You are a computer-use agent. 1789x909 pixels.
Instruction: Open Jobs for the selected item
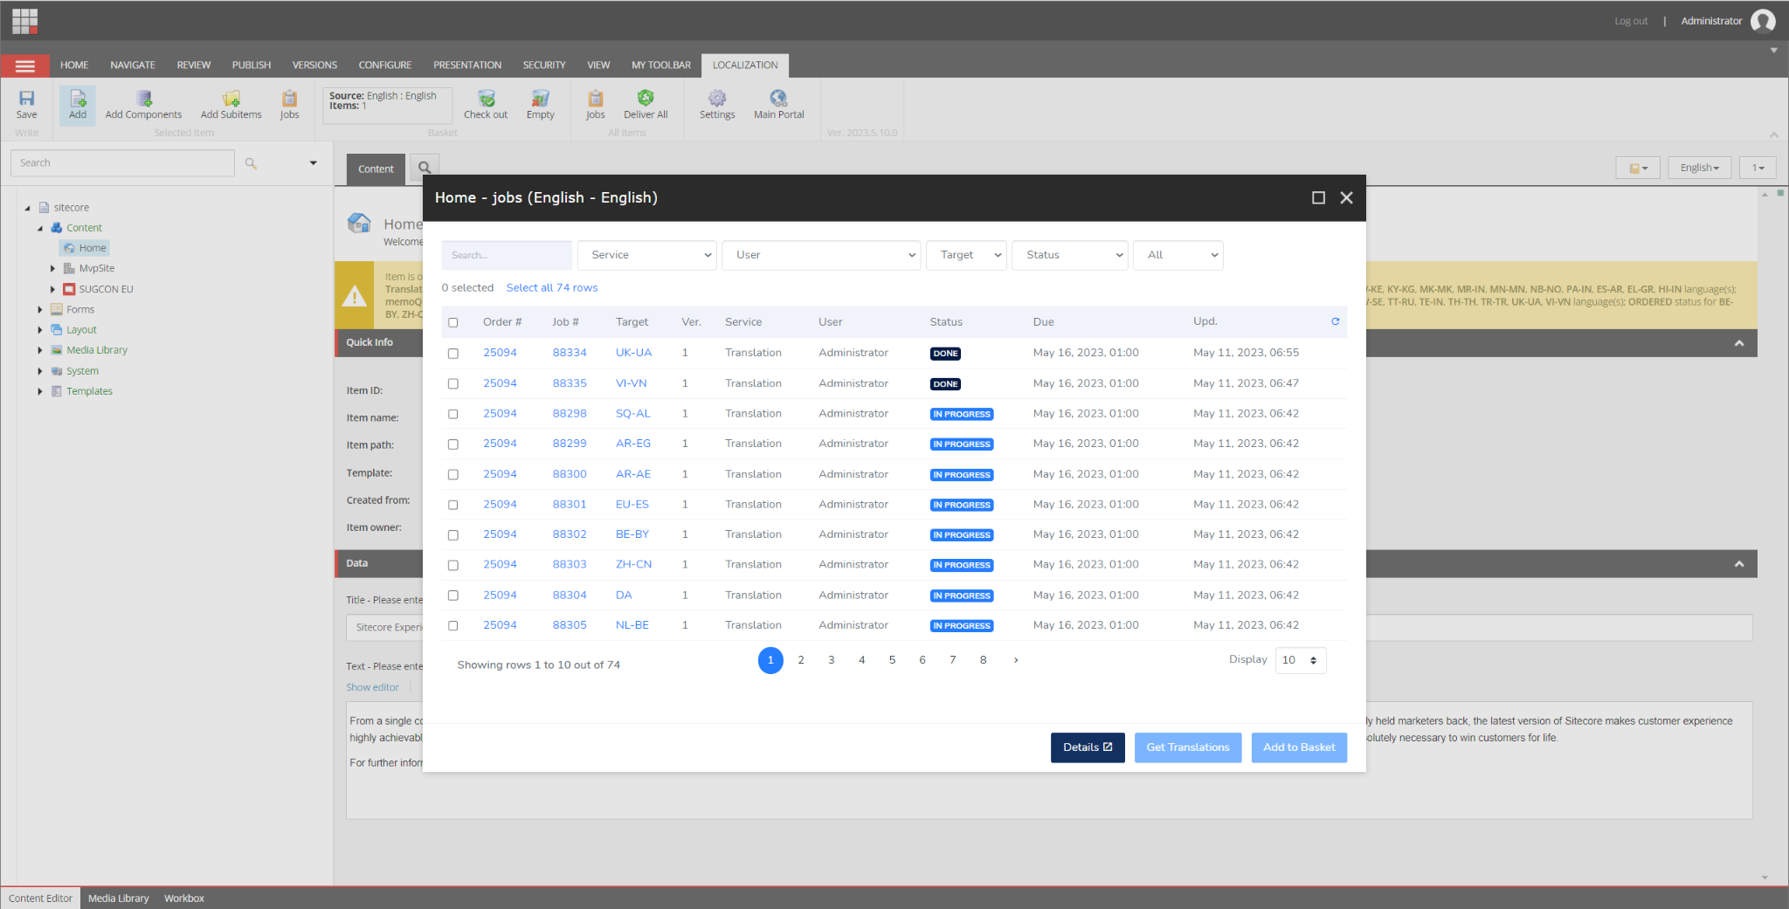pyautogui.click(x=289, y=98)
